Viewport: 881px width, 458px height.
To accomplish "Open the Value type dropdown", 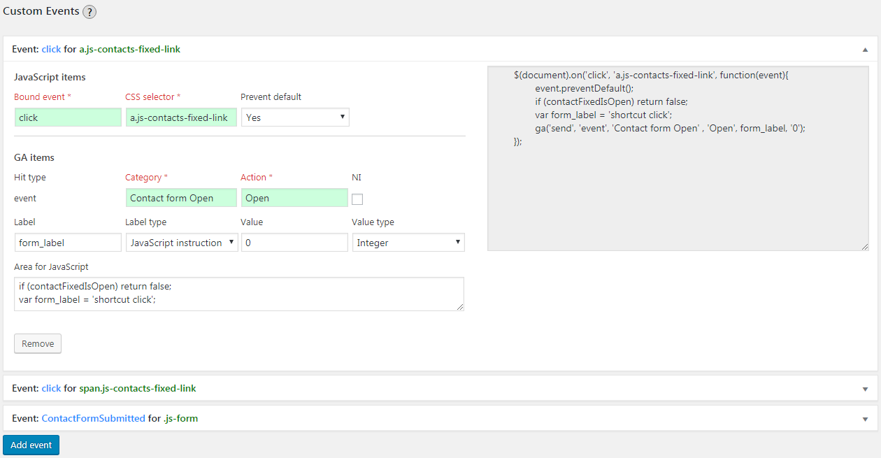I will (408, 243).
